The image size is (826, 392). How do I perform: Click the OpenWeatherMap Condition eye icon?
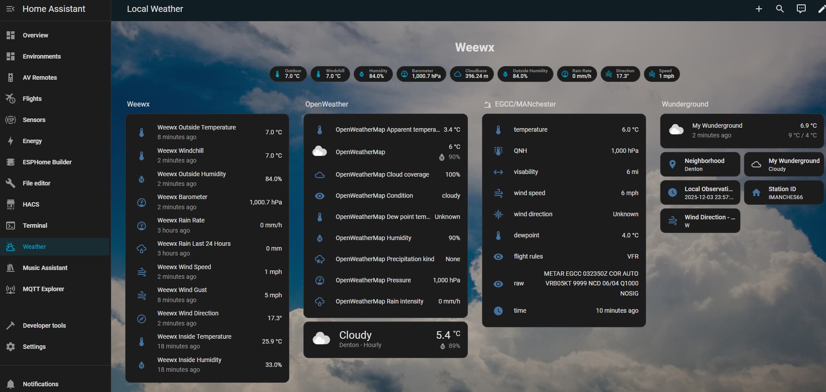(320, 196)
